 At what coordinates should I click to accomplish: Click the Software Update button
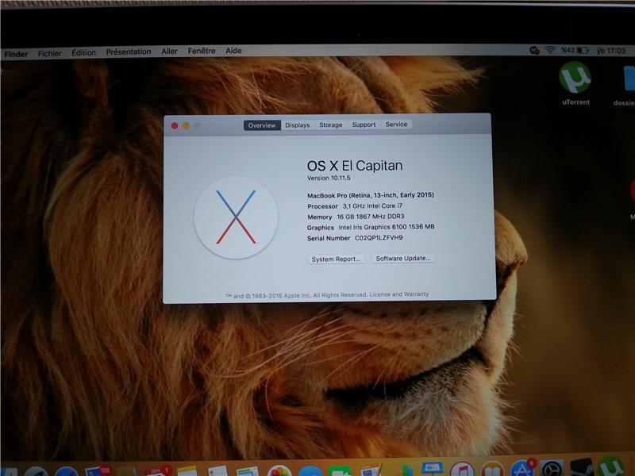[x=403, y=259]
